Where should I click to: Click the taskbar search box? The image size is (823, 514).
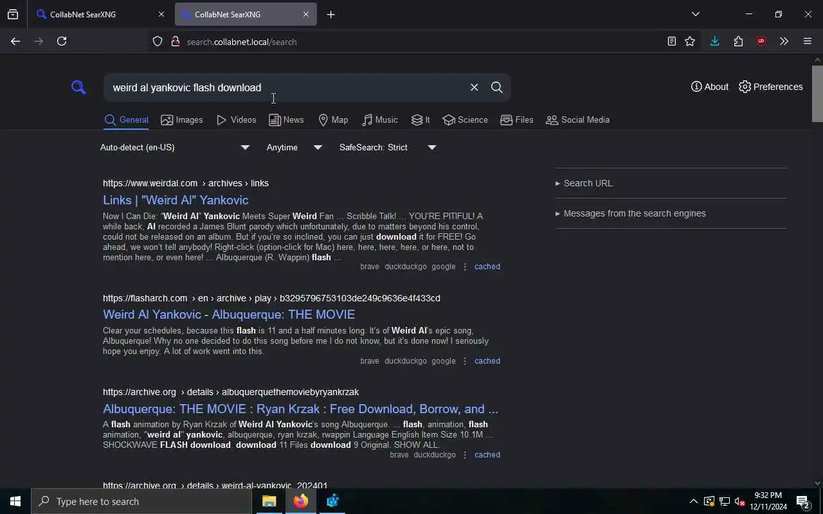[141, 501]
